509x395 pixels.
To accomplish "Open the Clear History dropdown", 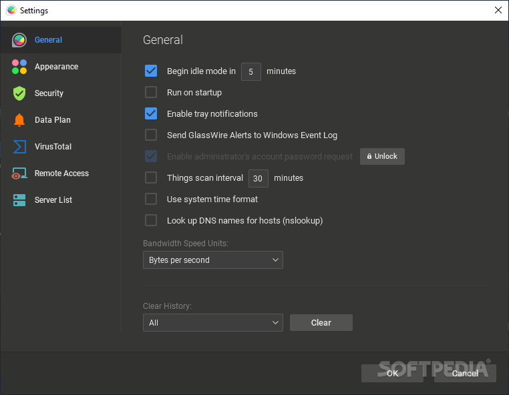I will click(x=213, y=323).
